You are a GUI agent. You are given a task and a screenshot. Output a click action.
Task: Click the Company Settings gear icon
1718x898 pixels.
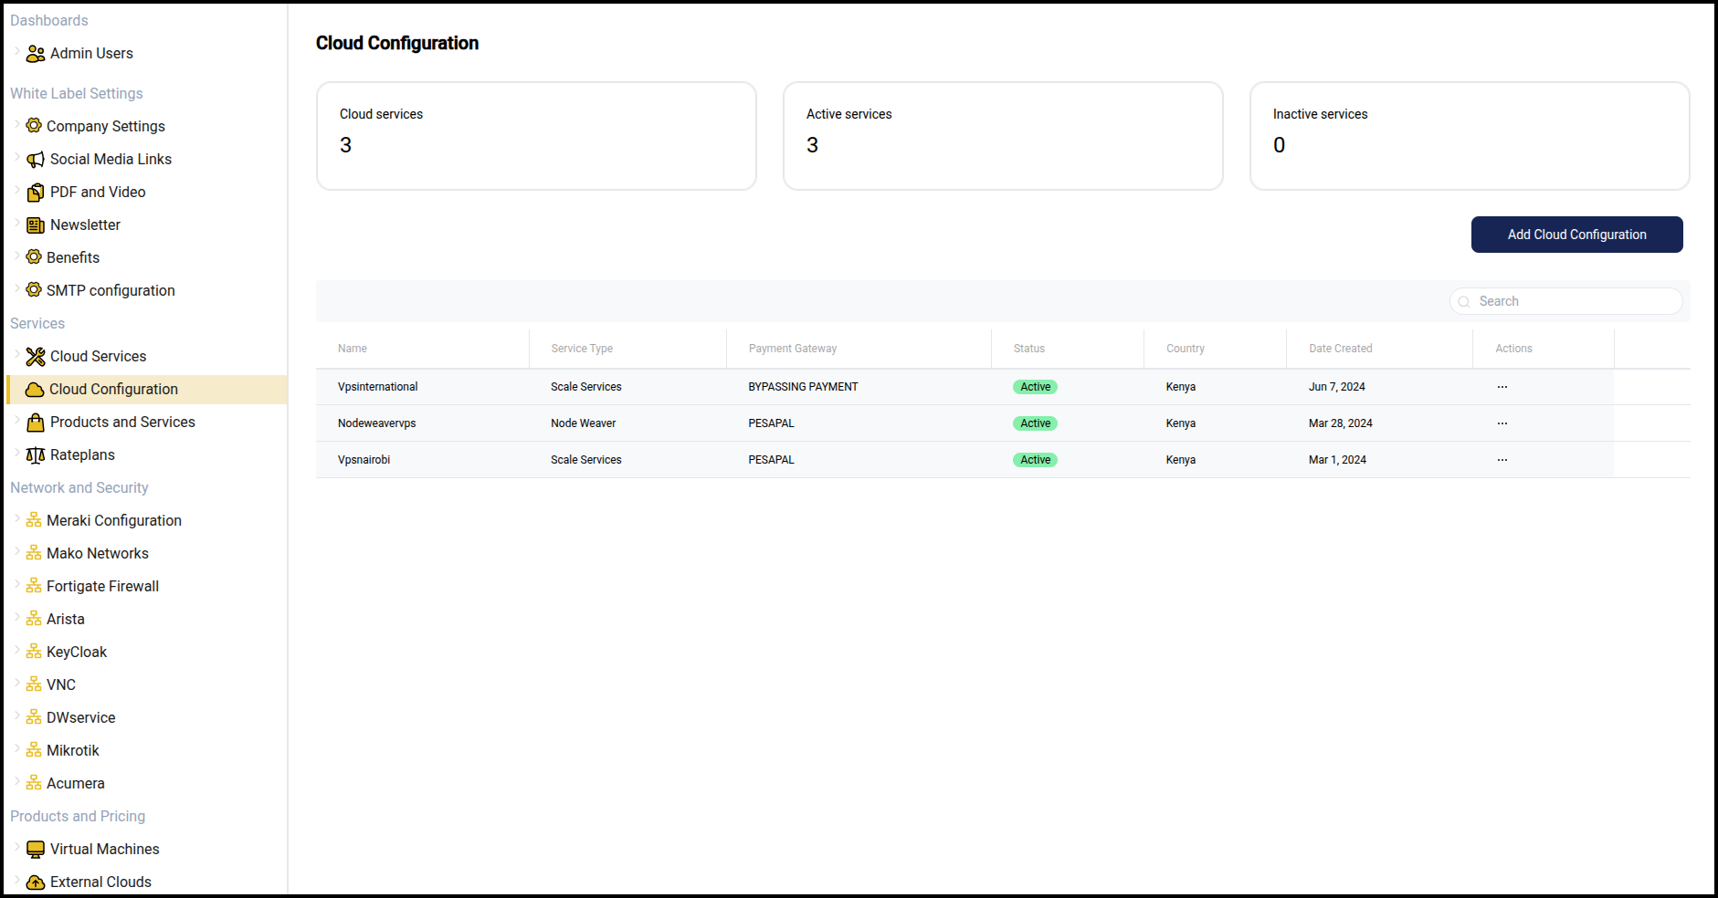tap(34, 125)
